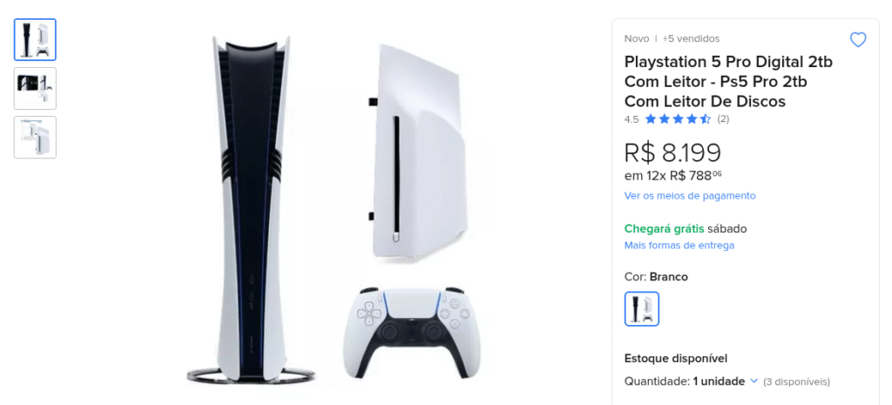Image resolution: width=892 pixels, height=405 pixels.
Task: Add product to favorites with heart icon
Action: (x=857, y=40)
